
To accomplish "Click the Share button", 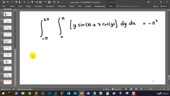I will 164,6.
